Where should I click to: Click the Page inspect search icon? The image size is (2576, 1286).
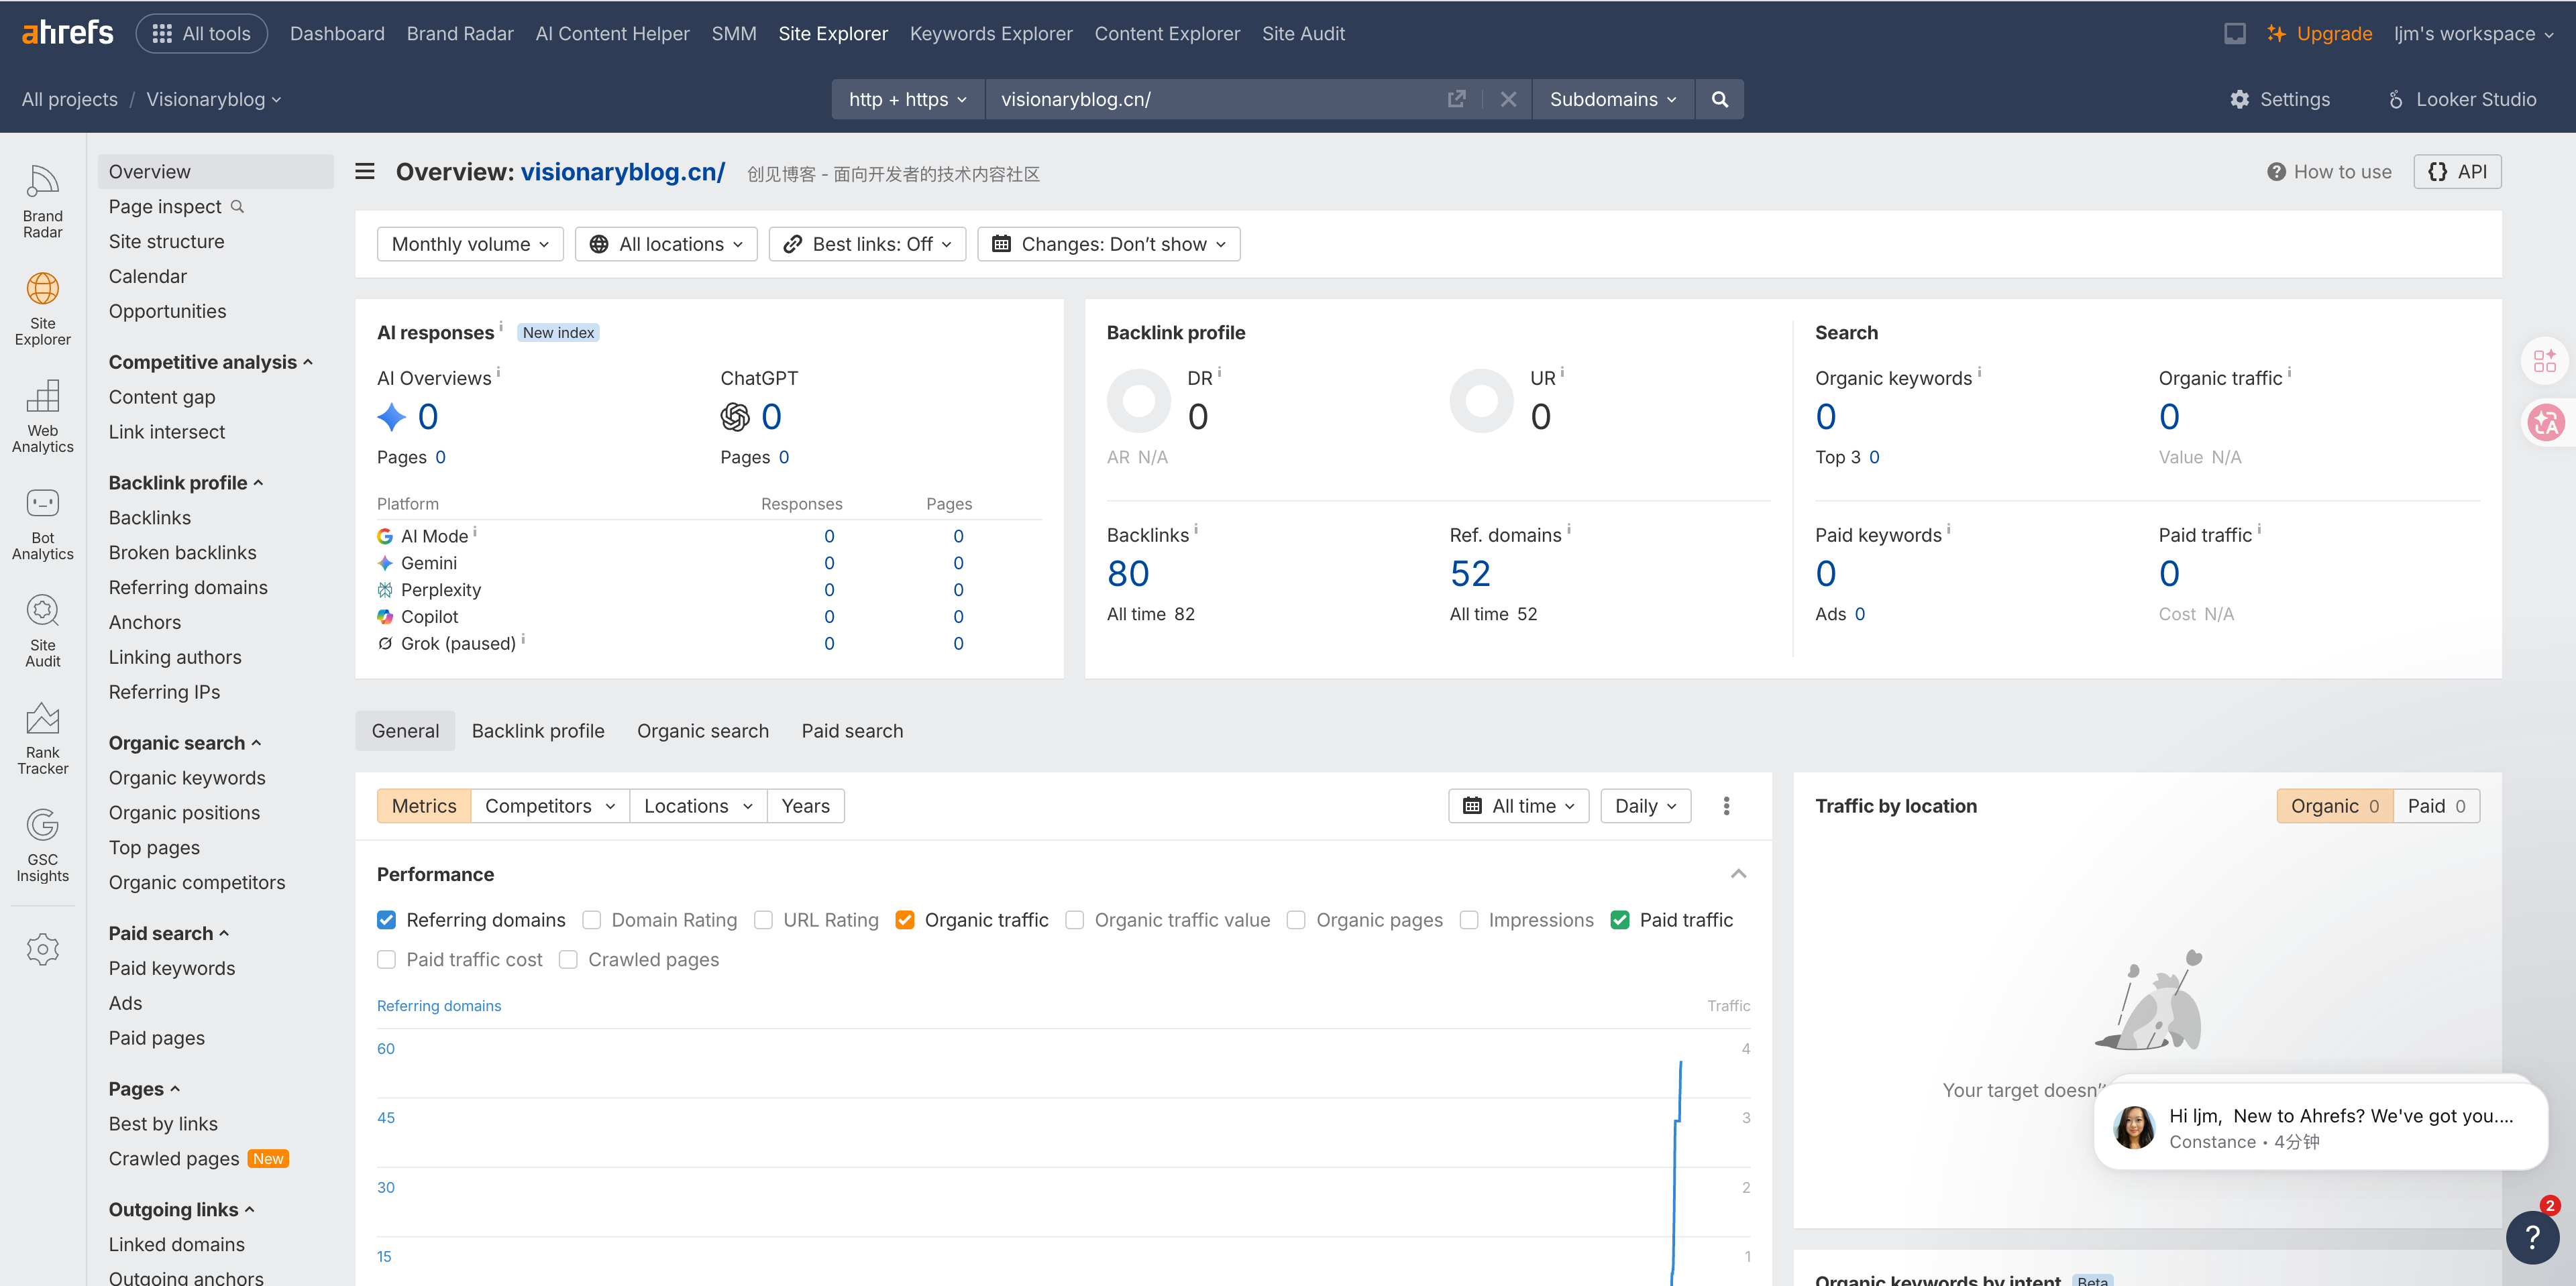(237, 207)
